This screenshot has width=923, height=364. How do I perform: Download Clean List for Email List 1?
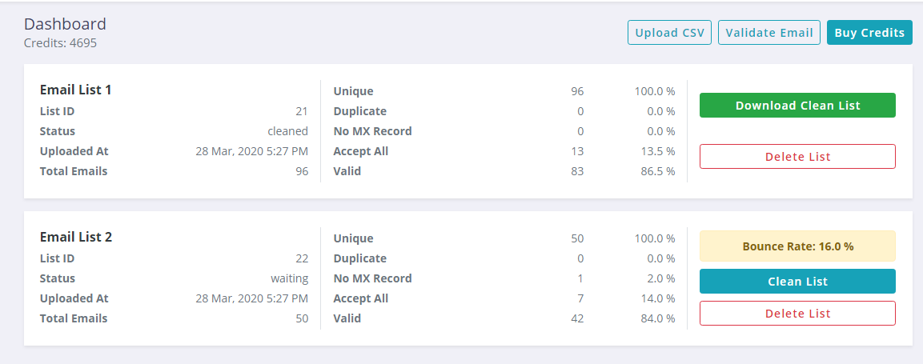(x=797, y=106)
